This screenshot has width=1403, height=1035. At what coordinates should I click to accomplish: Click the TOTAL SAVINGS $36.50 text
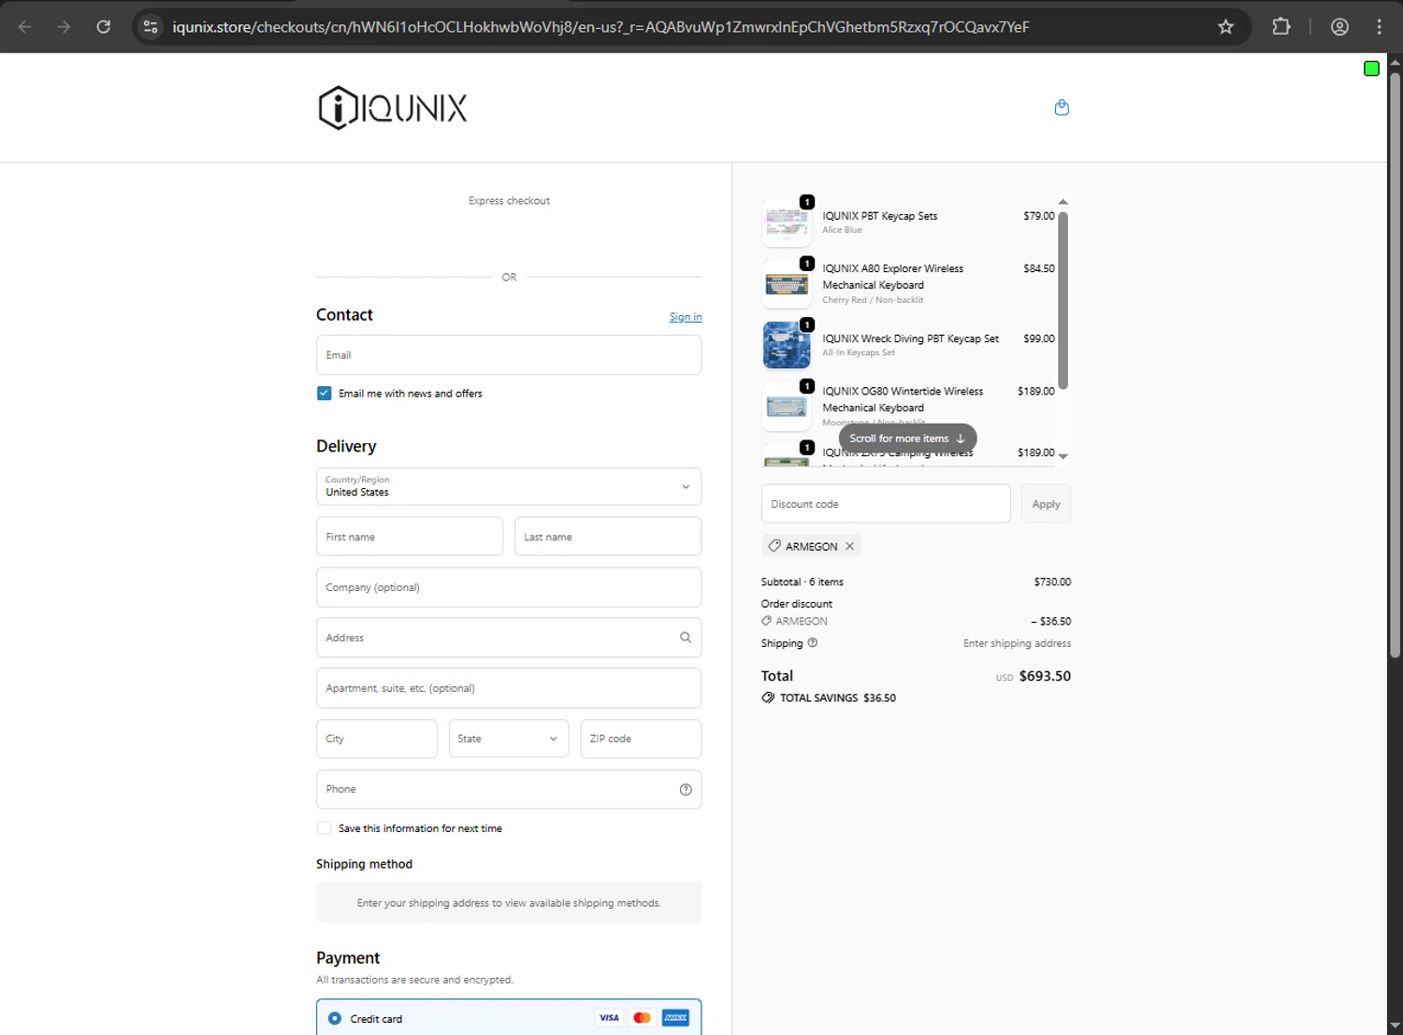838,697
